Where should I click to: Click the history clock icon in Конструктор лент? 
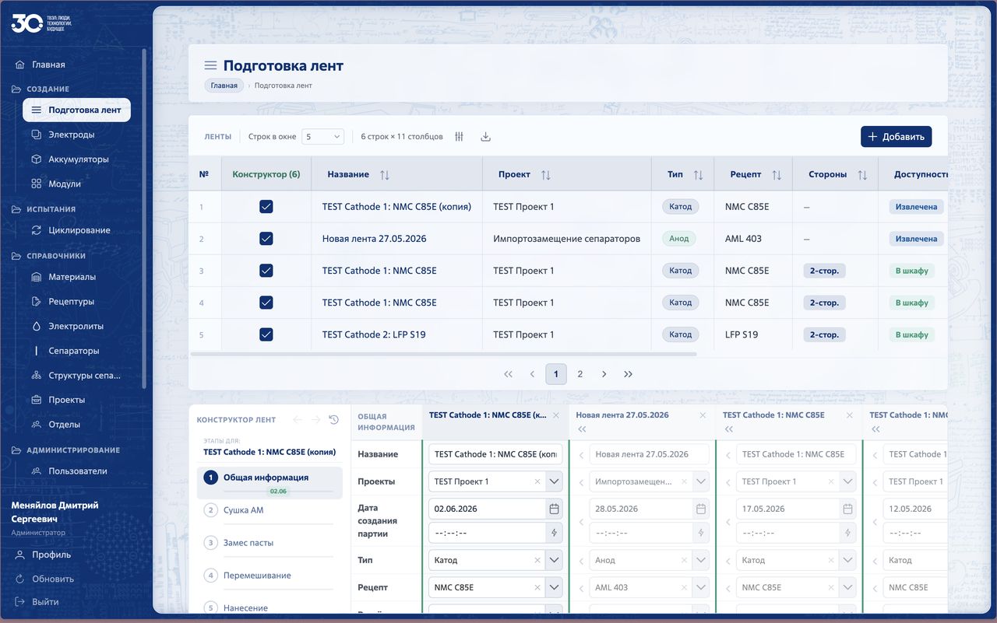click(334, 420)
